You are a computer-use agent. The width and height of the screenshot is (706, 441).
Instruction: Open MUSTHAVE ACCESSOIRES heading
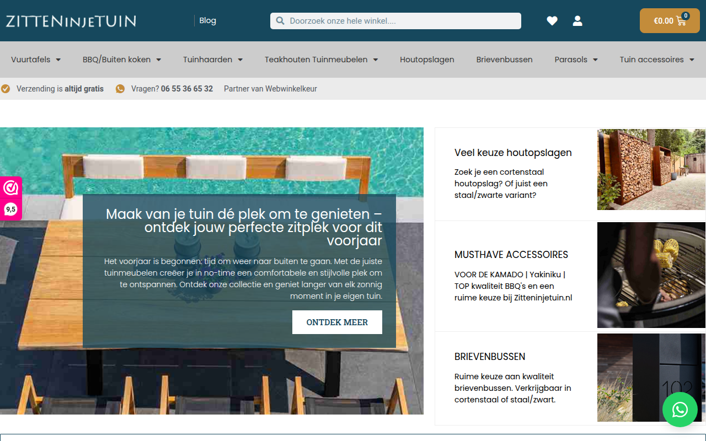511,255
